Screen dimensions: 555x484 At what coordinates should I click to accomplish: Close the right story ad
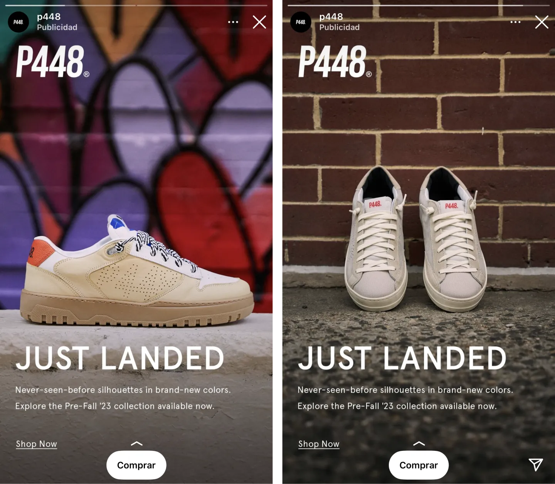542,22
